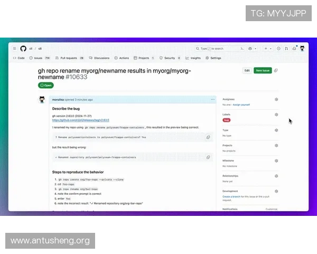This screenshot has height=254, width=317.
Task: Click the GitHub Octocat logo
Action: click(23, 48)
